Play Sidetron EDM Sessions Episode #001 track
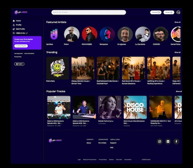The image size is (193, 168). pos(59,107)
